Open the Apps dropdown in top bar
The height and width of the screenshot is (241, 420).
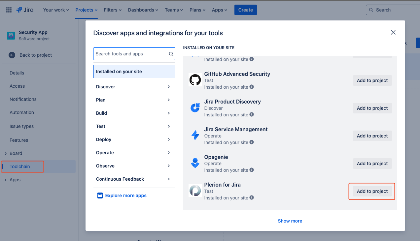(220, 10)
